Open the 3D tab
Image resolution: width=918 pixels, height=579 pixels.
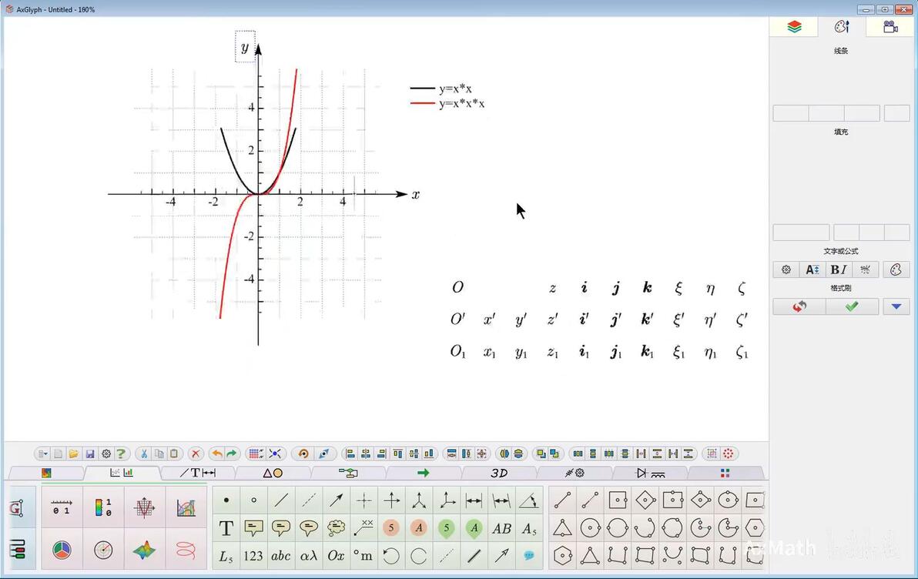tap(499, 473)
